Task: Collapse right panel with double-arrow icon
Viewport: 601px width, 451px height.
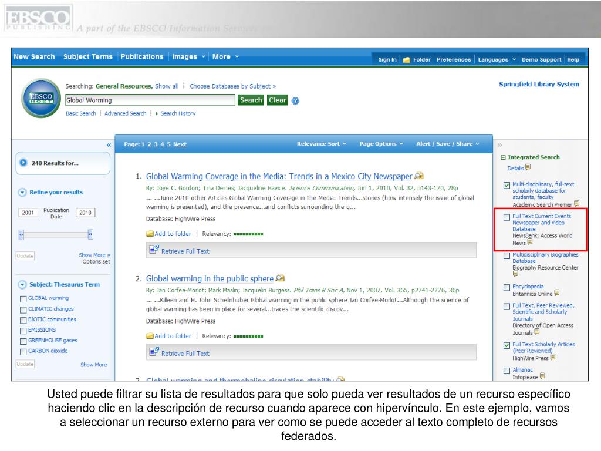Action: point(499,145)
